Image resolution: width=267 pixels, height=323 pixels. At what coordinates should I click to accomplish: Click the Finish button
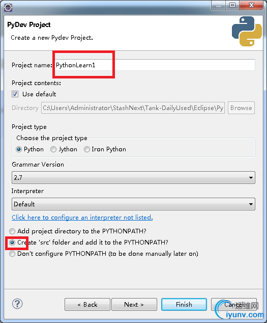pyautogui.click(x=184, y=304)
